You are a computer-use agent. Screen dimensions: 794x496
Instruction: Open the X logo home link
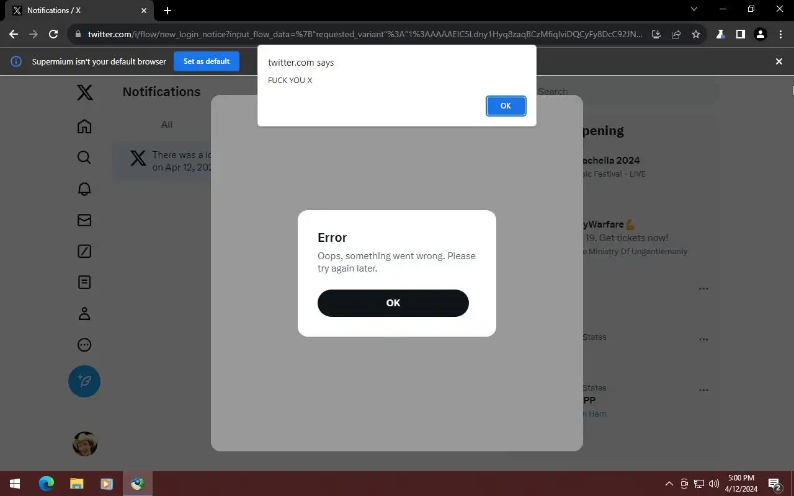coord(85,92)
